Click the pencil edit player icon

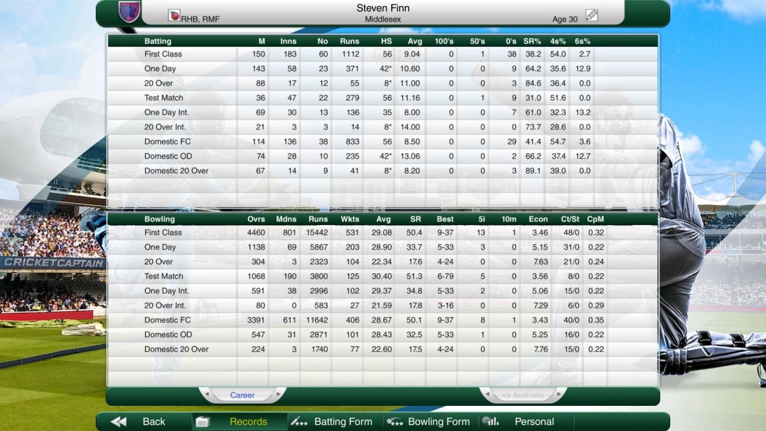pos(592,16)
